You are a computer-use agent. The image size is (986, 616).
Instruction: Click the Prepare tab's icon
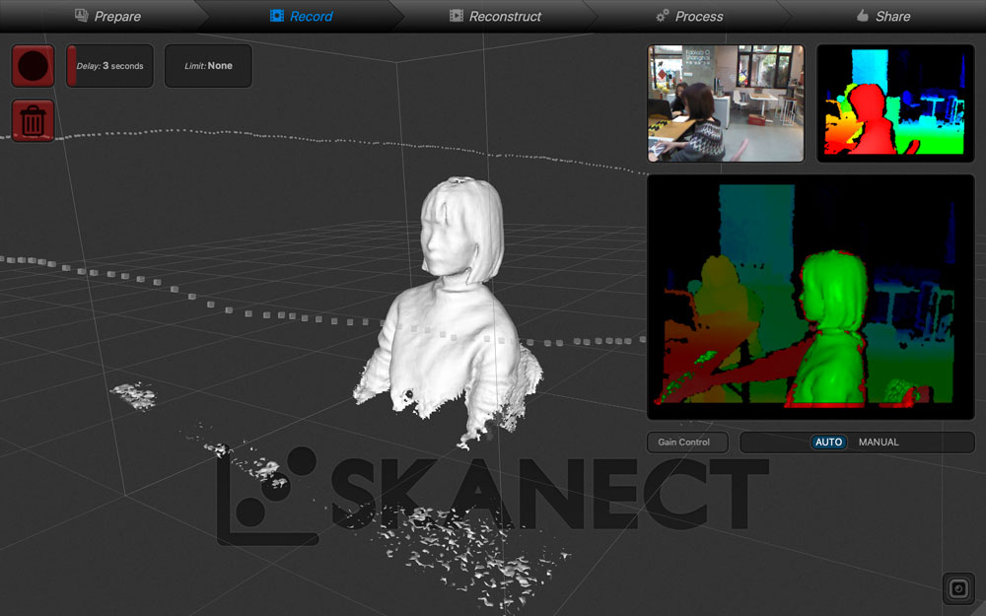81,15
